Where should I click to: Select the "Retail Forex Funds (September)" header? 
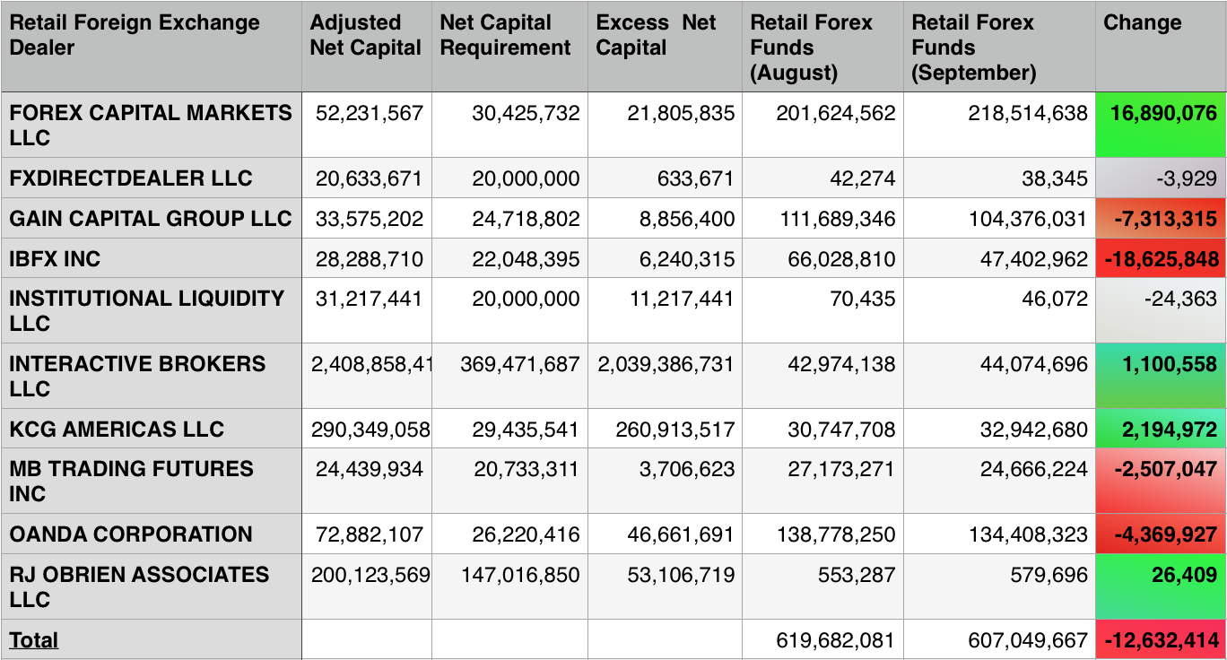(973, 48)
